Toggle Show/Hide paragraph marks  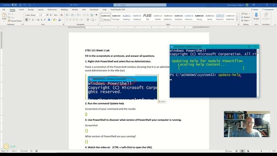pyautogui.click(x=97, y=15)
